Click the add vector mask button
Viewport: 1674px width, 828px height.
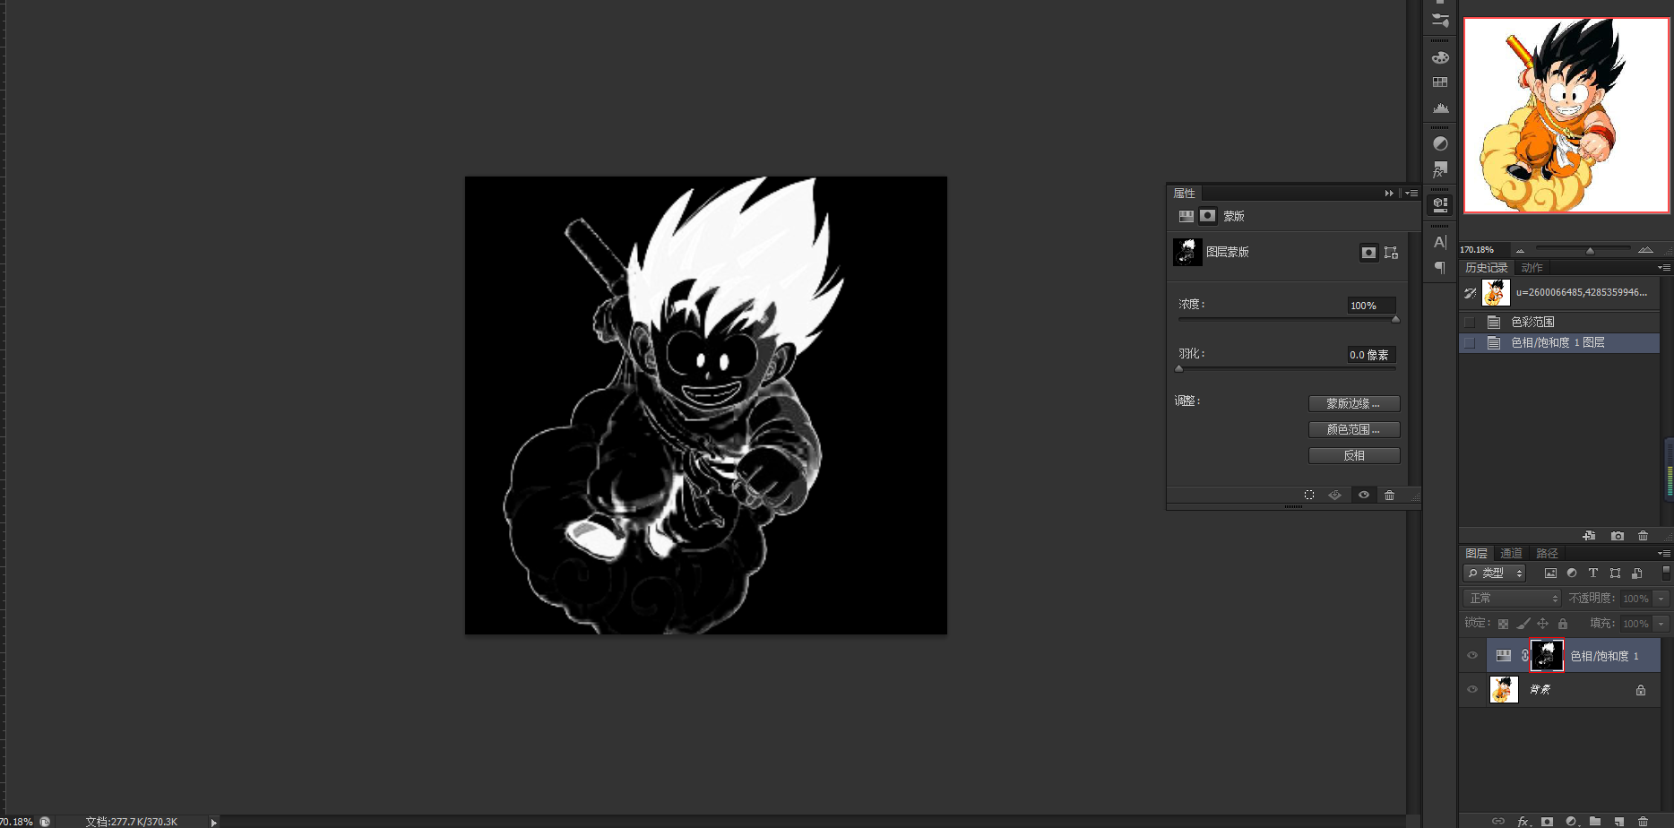1391,253
